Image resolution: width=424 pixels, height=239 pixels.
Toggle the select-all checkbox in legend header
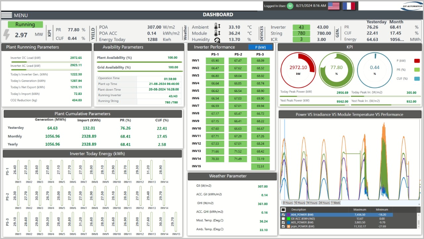[x=283, y=210]
